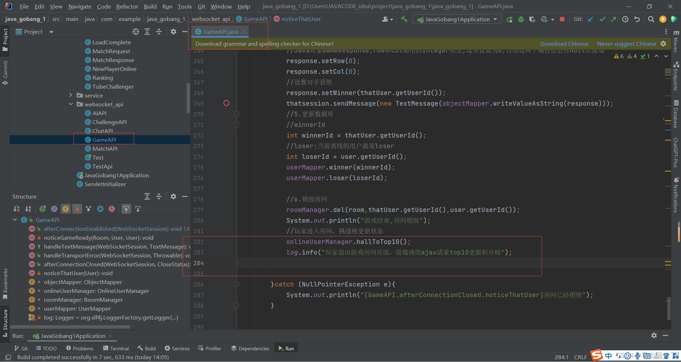Collapse all nodes in Project panel
681x362 pixels.
159,32
